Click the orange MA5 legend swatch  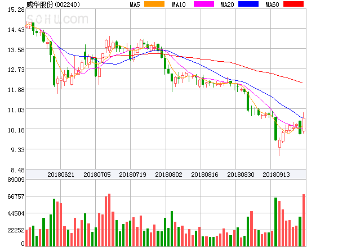[x=154, y=4]
